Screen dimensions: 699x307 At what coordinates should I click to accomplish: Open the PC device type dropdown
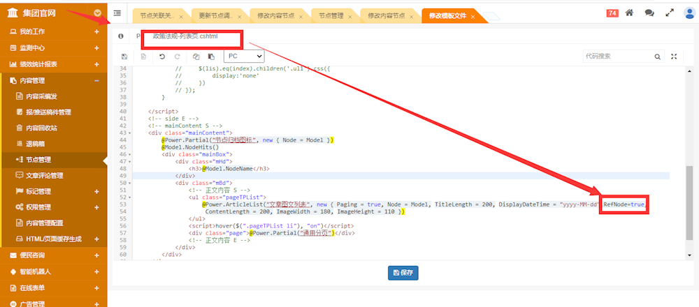(243, 56)
